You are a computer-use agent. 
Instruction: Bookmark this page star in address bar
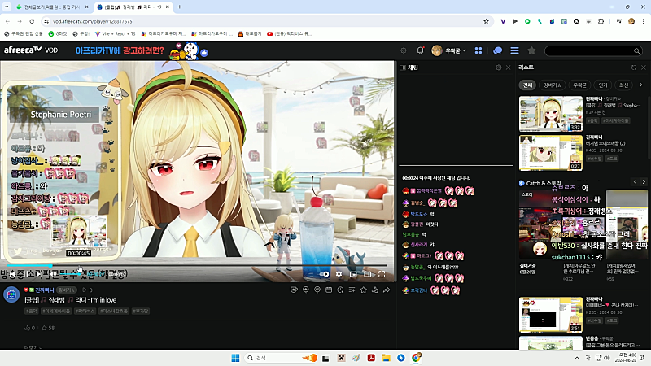(486, 21)
